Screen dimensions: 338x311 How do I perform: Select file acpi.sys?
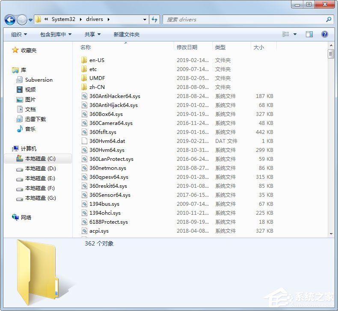pos(99,231)
